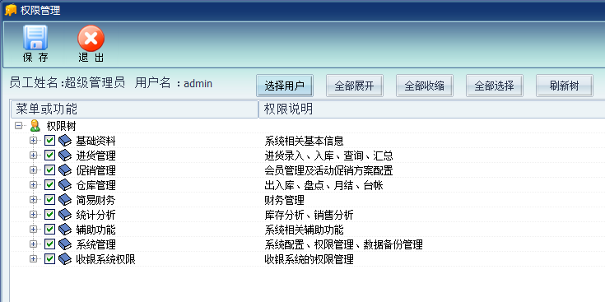Click the description 出入库、盘点、月结、台帐
The width and height of the screenshot is (605, 302).
click(x=323, y=185)
